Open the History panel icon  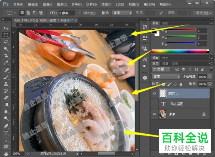pos(145,27)
